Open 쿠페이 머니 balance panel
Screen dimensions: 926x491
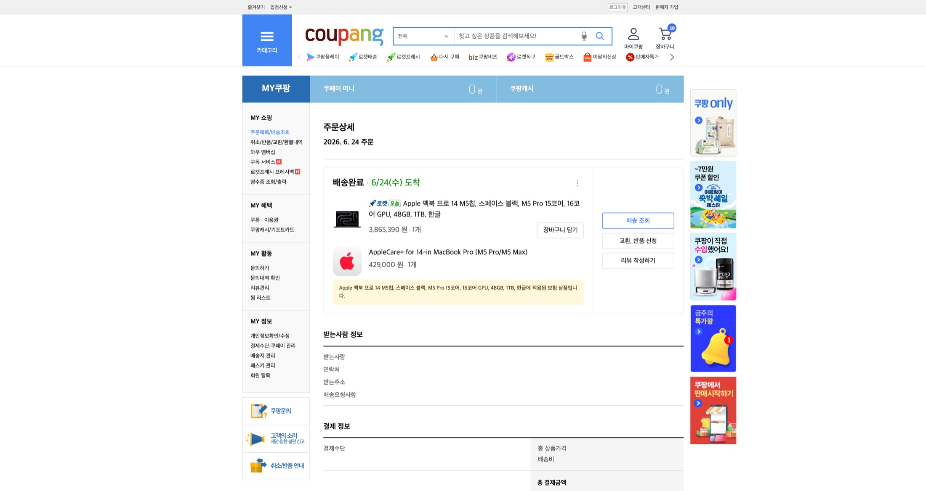point(403,89)
